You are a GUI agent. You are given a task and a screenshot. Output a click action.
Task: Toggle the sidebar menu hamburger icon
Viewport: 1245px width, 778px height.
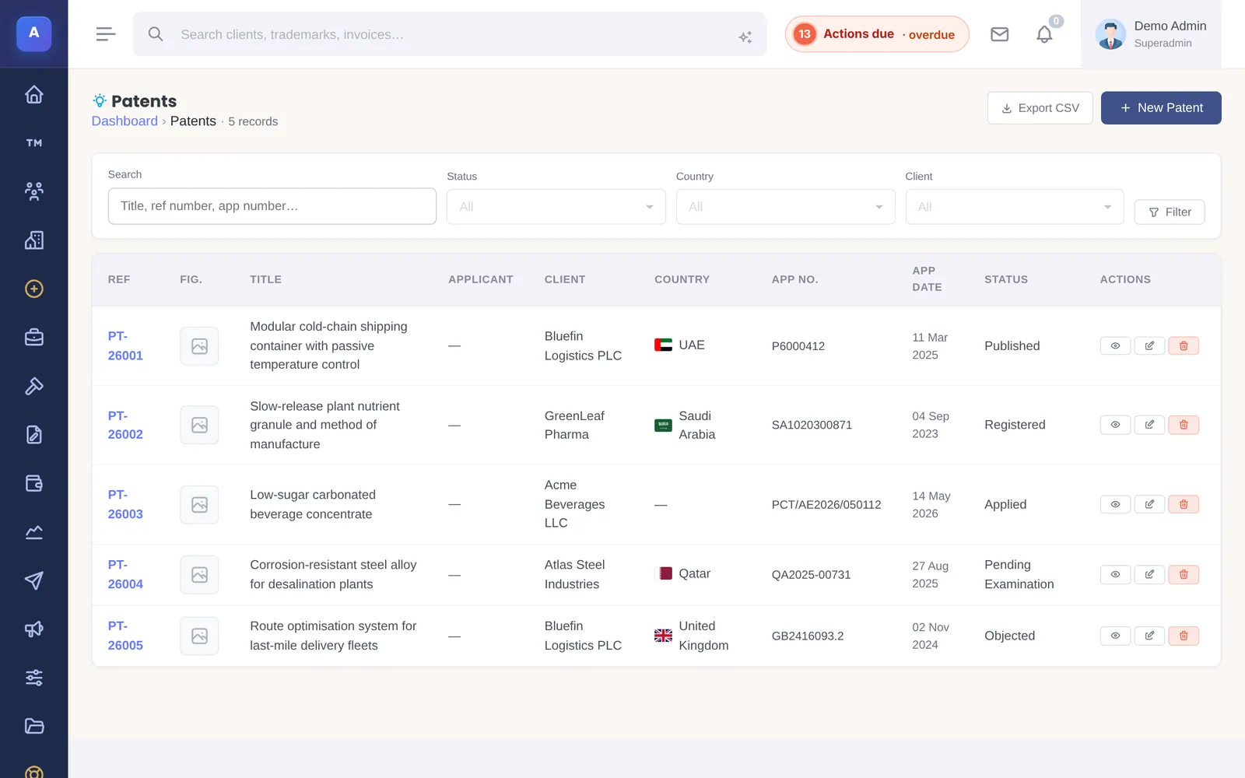tap(106, 34)
